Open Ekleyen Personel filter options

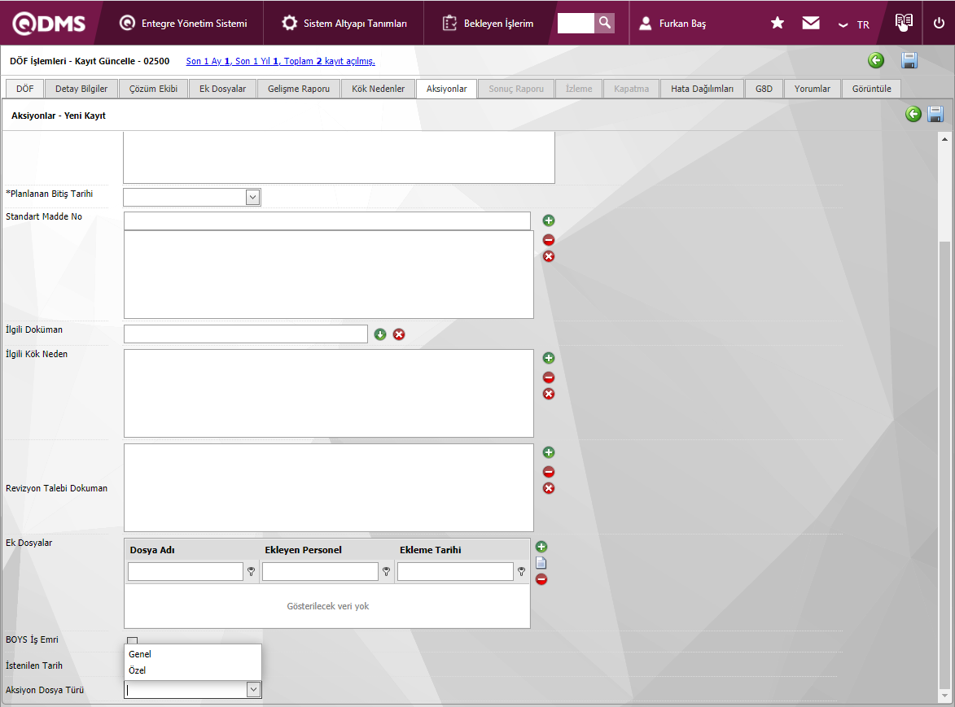(x=386, y=571)
